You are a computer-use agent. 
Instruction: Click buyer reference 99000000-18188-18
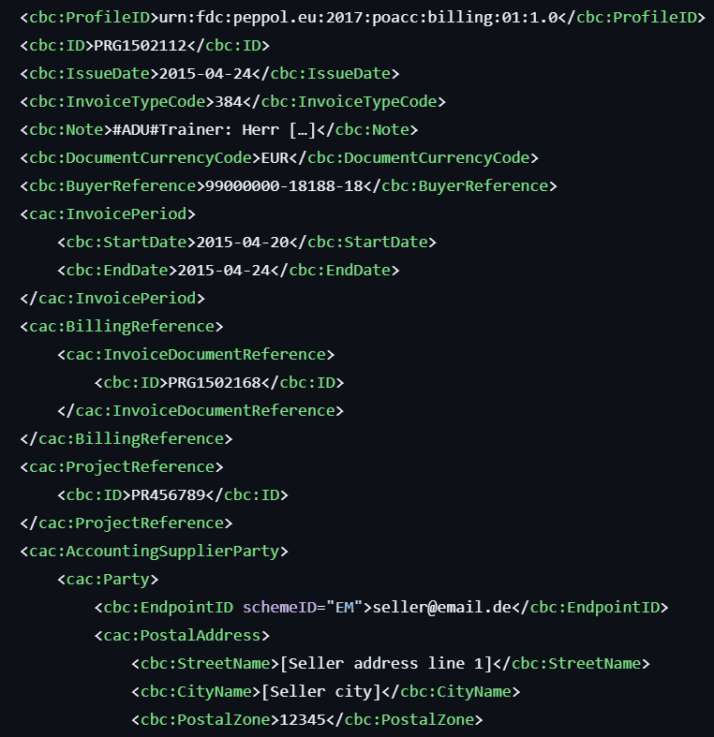pyautogui.click(x=281, y=185)
